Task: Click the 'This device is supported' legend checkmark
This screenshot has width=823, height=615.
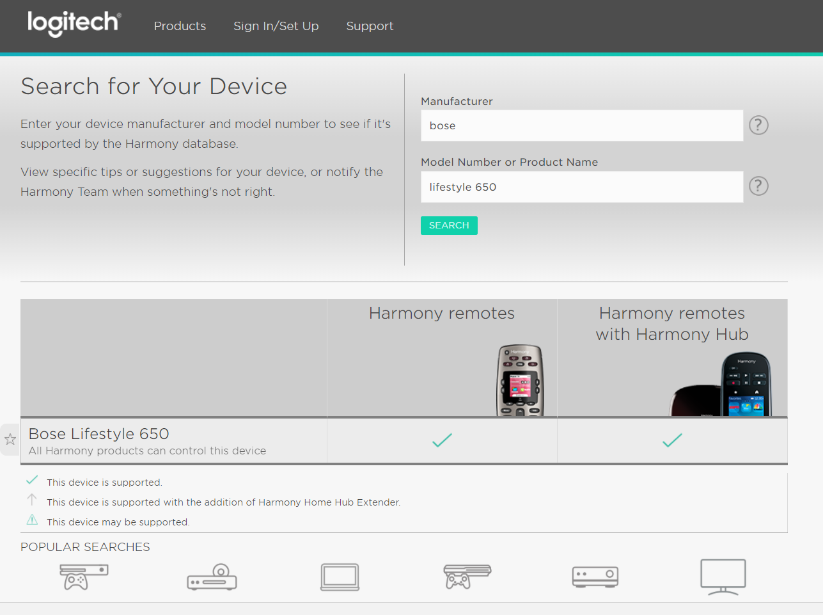Action: (x=32, y=480)
